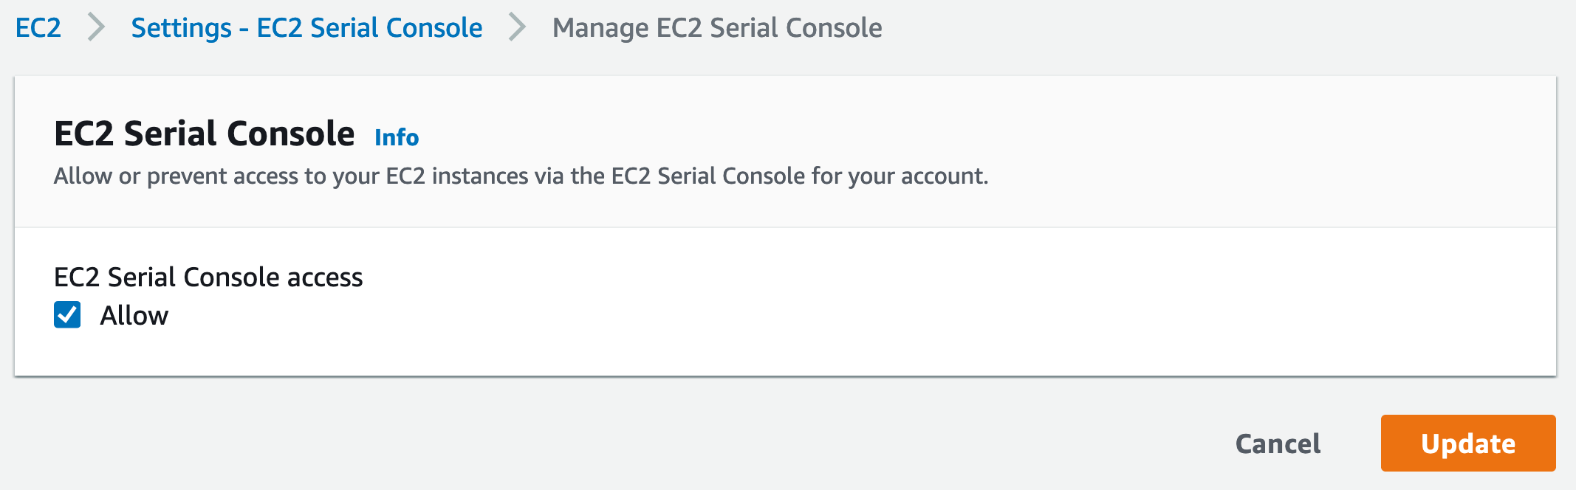Click the orange Update button
1576x490 pixels.
pos(1467,443)
